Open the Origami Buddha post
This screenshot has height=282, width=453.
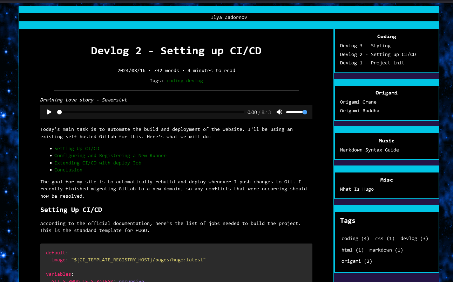360,111
